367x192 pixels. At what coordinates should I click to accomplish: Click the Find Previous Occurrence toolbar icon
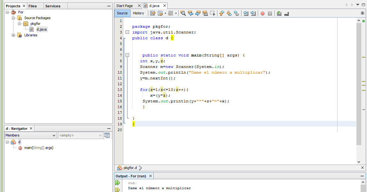pyautogui.click(x=190, y=13)
